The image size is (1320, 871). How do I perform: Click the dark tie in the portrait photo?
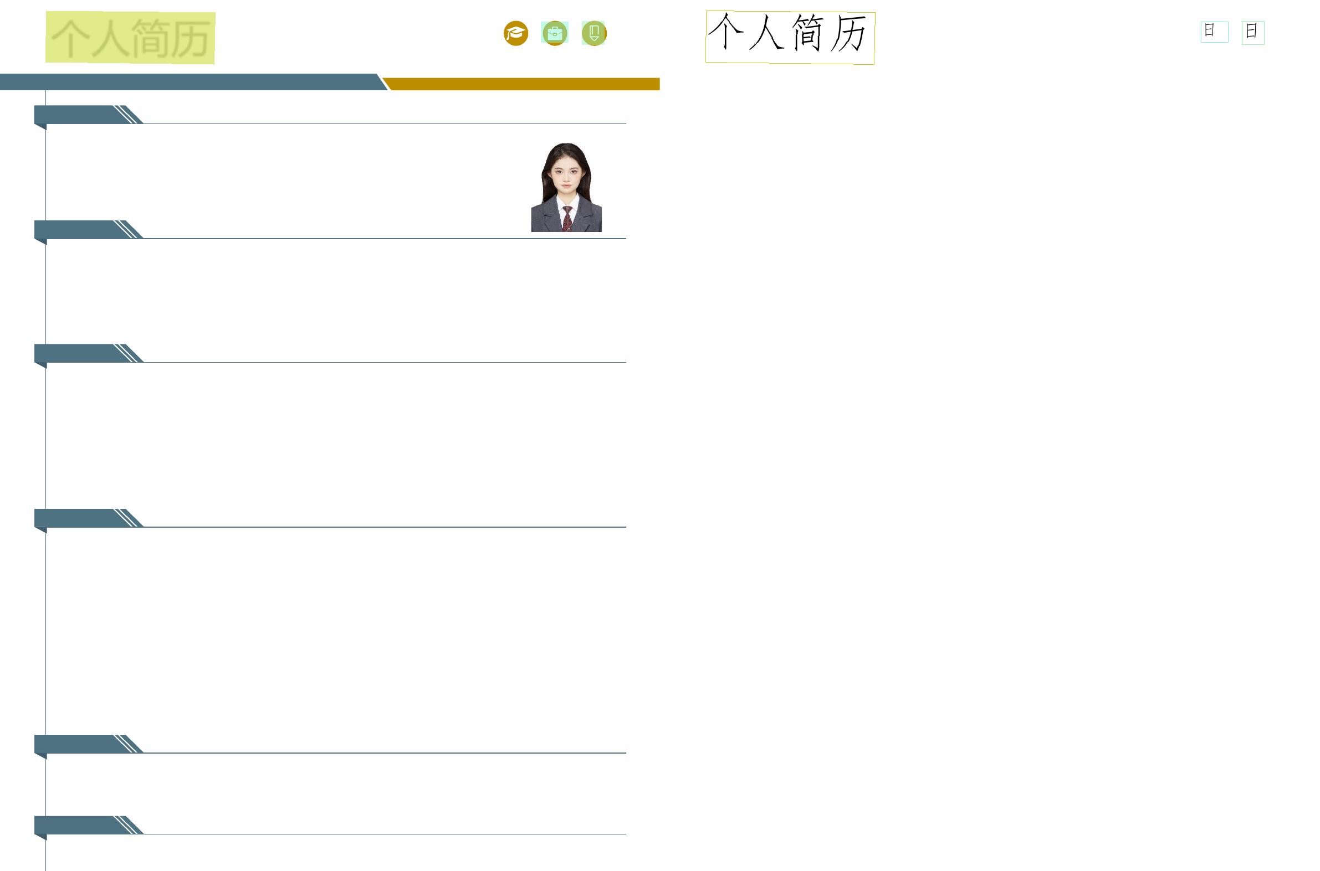(567, 218)
